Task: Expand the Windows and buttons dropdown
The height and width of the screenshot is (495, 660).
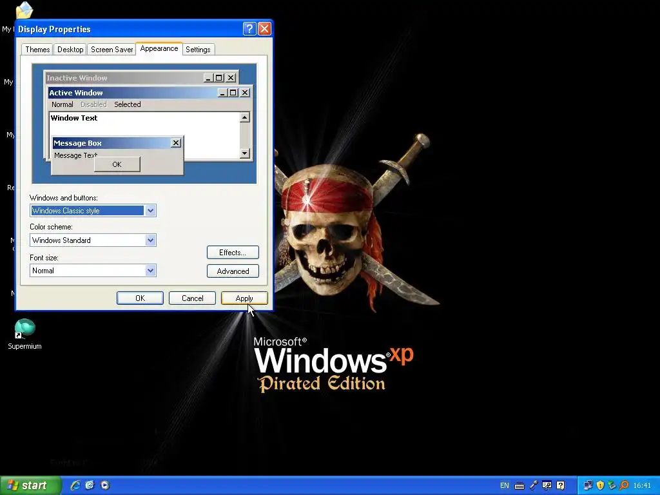Action: tap(150, 211)
